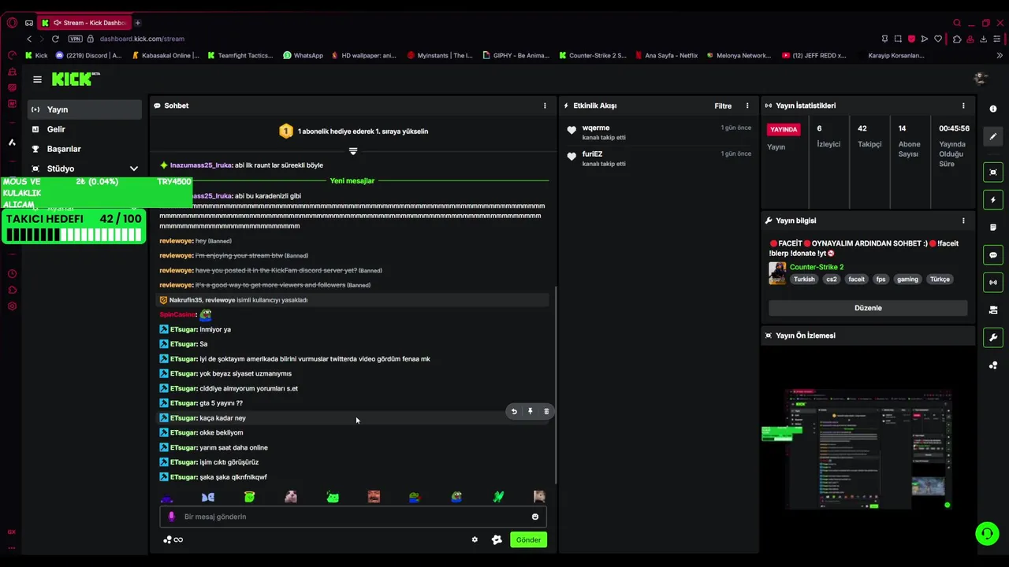Click the badge icon beside Gönder
The width and height of the screenshot is (1009, 567).
click(497, 539)
